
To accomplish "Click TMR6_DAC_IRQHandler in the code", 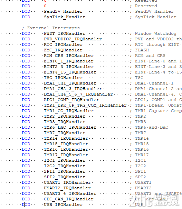I will pyautogui.click(x=70, y=127).
